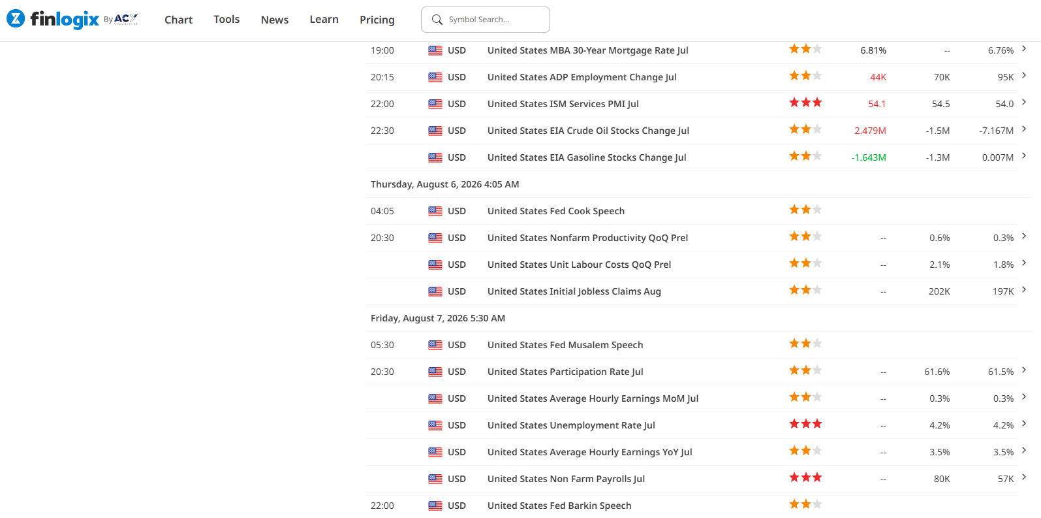Click US flag for ISM Services PMI

(x=435, y=104)
